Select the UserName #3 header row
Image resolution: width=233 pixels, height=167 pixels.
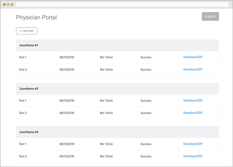coord(29,132)
